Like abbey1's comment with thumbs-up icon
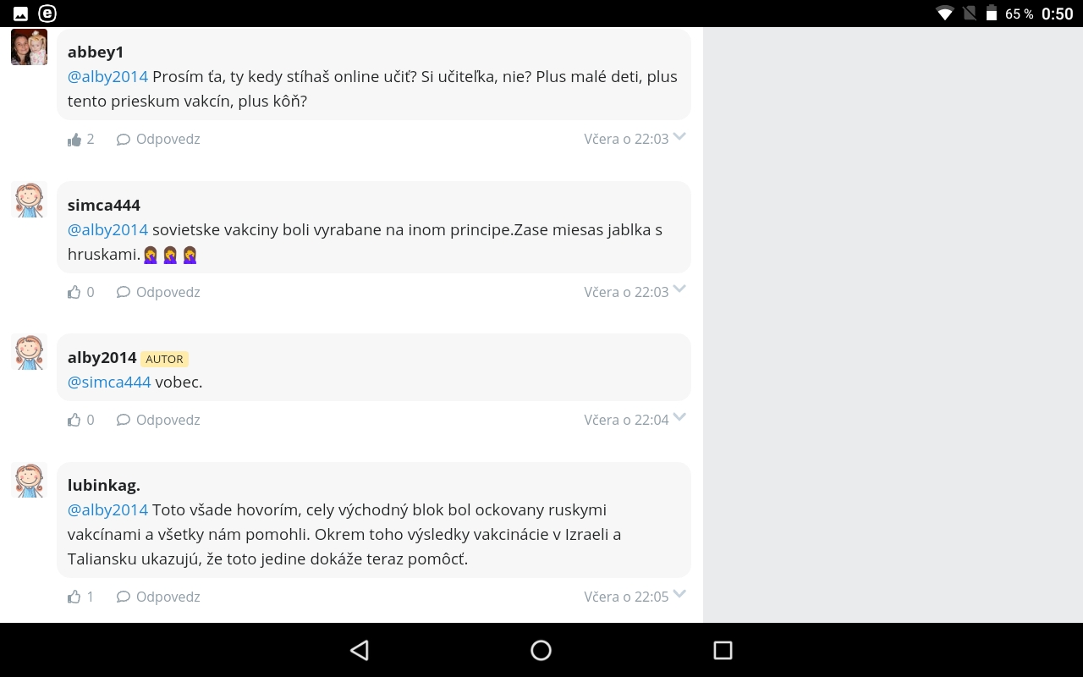Viewport: 1083px width, 677px height. 74,140
